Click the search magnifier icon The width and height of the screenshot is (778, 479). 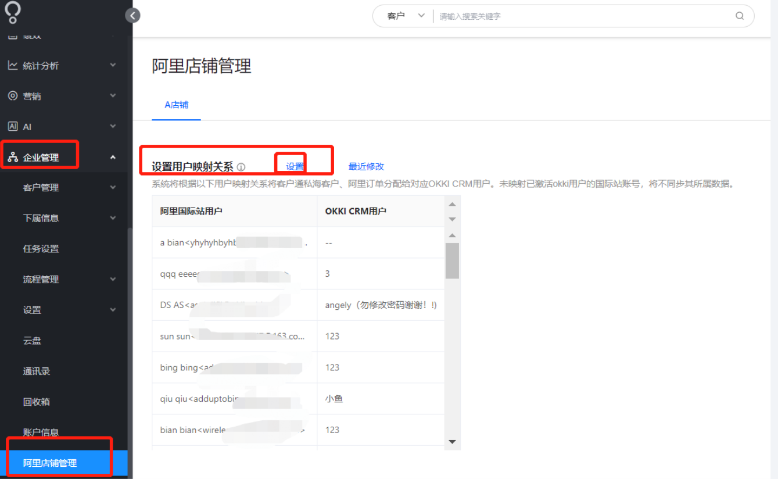[740, 16]
